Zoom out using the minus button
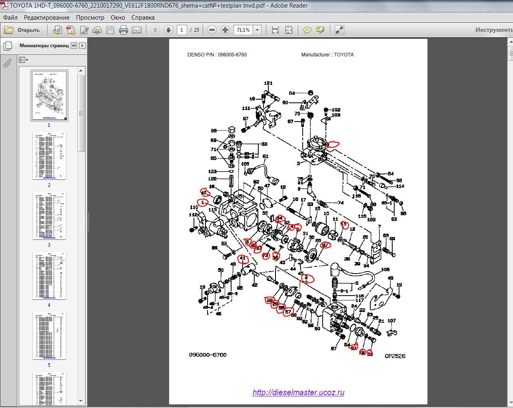Image resolution: width=513 pixels, height=408 pixels. coord(212,30)
